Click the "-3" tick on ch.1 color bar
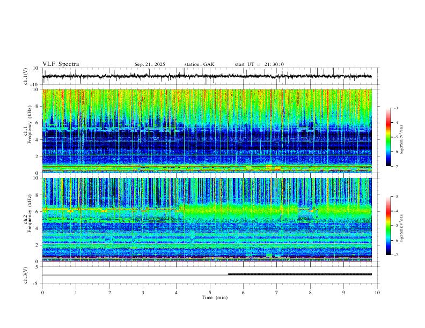The width and height of the screenshot is (425, 328). pos(395,108)
